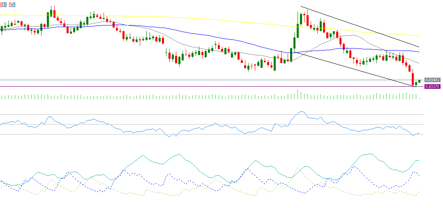The image size is (443, 208).
Task: Click the last green candle on the chart
Action: 419,81
